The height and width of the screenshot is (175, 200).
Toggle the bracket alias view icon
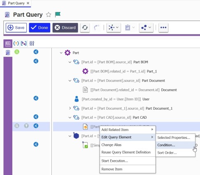[x=24, y=44]
